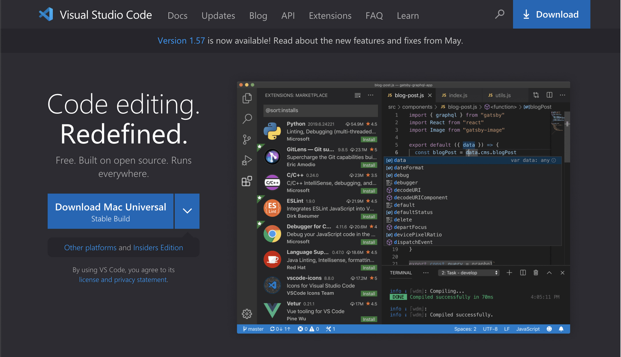Expand the download options chevron
The image size is (621, 357).
tap(187, 211)
